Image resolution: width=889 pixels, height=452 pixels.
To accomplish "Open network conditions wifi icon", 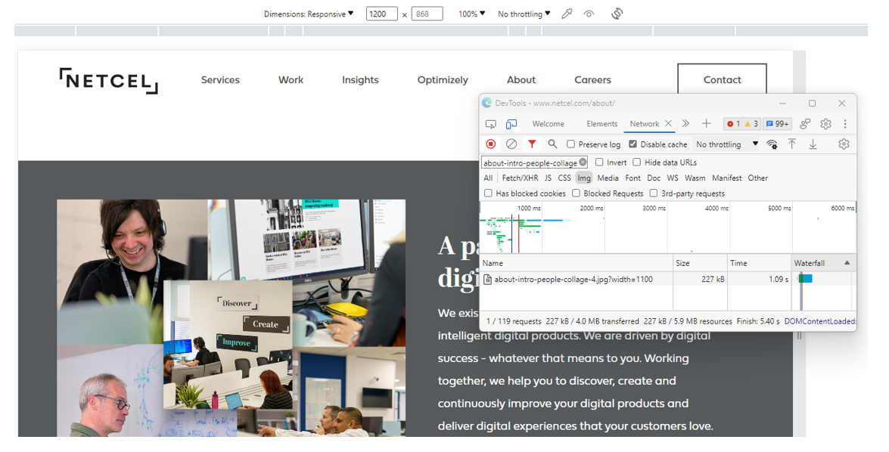I will [772, 144].
